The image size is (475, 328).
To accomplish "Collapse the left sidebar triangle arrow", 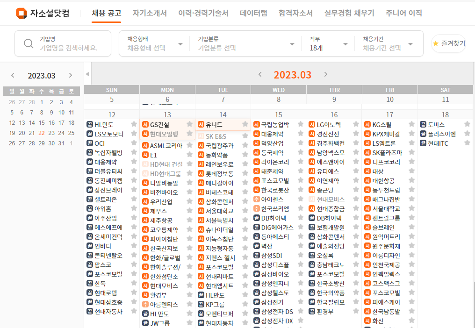I will [x=87, y=74].
